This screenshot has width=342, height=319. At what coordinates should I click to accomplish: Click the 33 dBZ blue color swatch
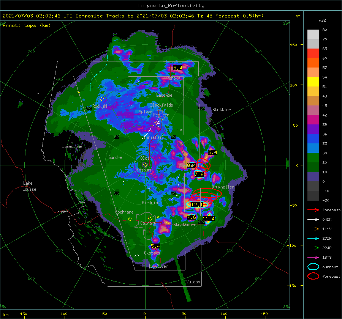313,139
